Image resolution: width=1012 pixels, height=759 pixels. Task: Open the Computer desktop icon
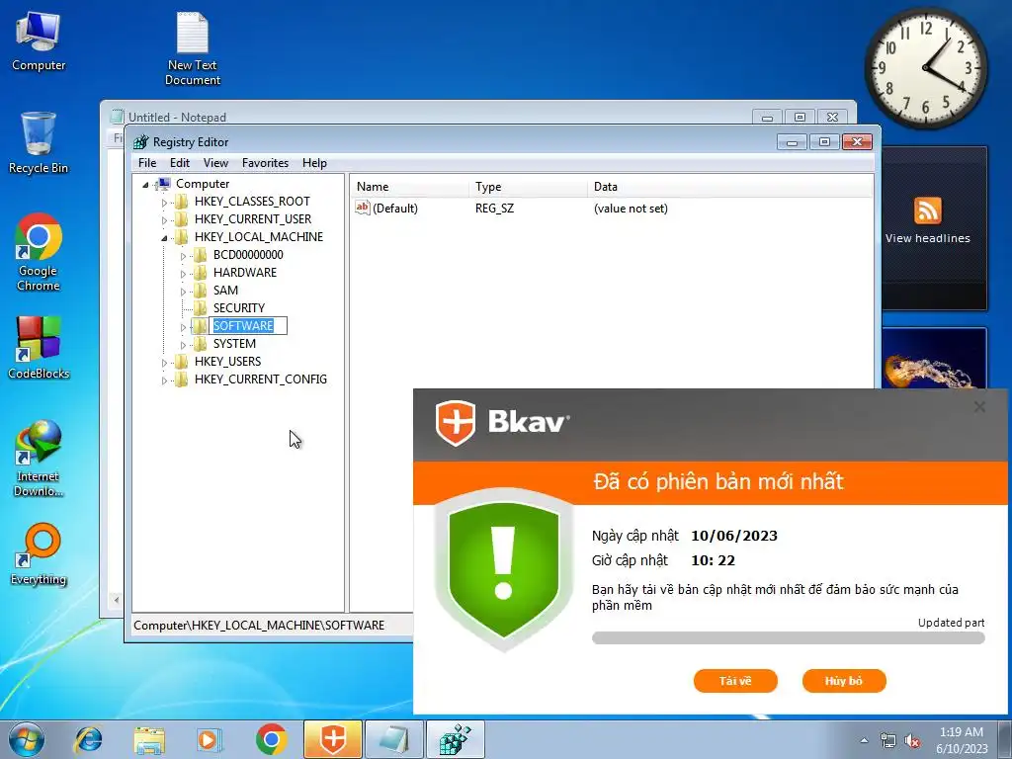point(39,42)
